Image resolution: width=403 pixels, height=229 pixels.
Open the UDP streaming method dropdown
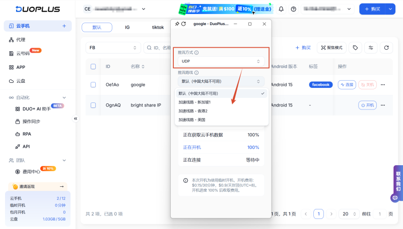coord(222,61)
